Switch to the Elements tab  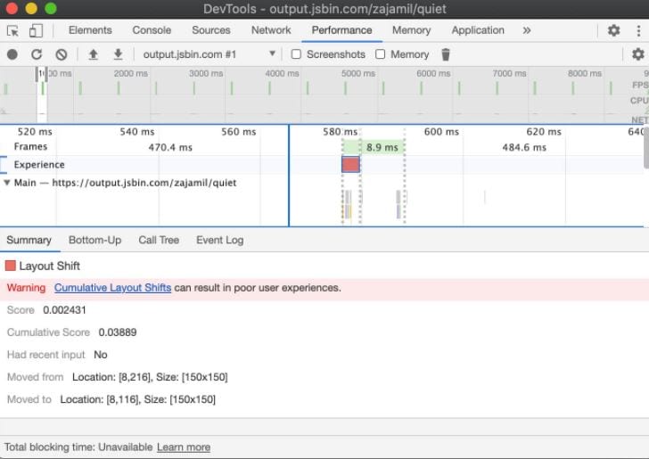pyautogui.click(x=90, y=30)
